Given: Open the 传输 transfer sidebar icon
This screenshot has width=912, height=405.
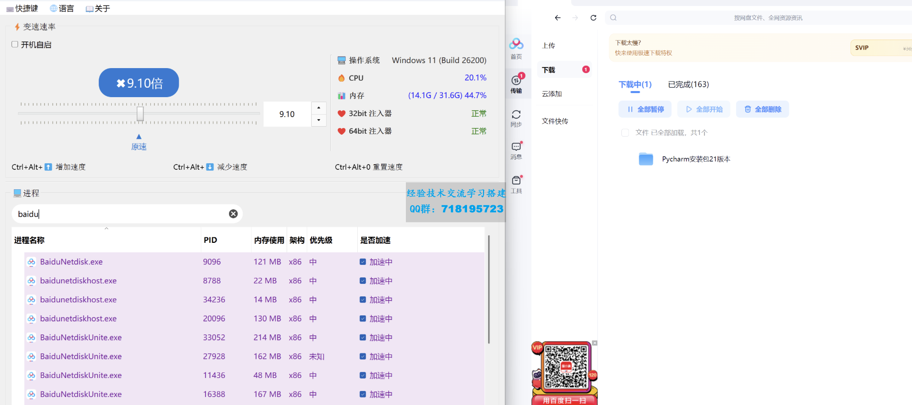Looking at the screenshot, I should pos(516,82).
